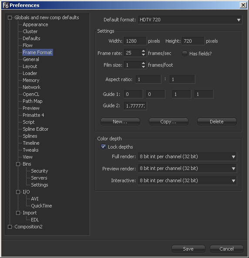Select the Spline Editor preferences
The width and height of the screenshot is (249, 258).
[x=36, y=129]
